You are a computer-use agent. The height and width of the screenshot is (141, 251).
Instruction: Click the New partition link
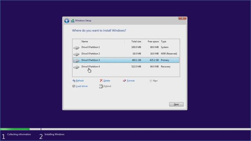(x=155, y=81)
